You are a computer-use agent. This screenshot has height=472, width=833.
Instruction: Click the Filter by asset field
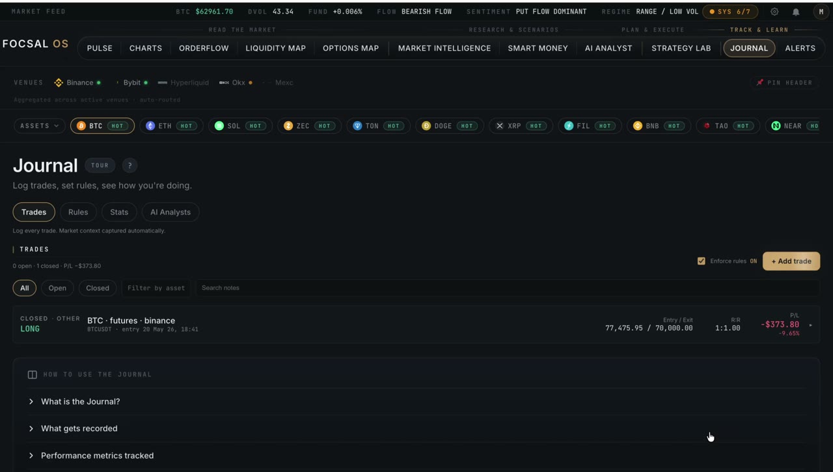156,288
